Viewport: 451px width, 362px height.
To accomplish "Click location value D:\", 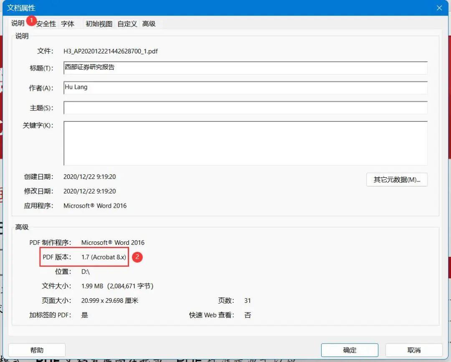I will pyautogui.click(x=86, y=271).
